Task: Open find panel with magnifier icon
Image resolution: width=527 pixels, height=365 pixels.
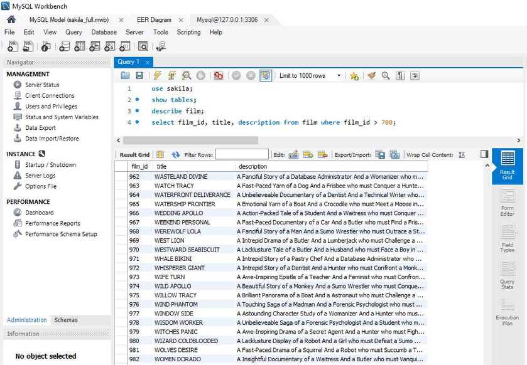Action: tap(386, 76)
